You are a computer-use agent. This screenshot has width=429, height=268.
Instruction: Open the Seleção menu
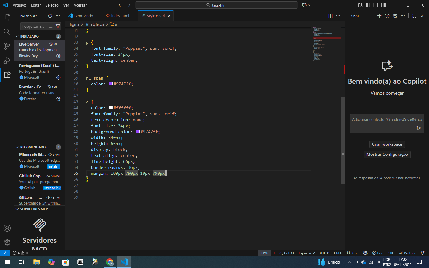click(x=52, y=5)
